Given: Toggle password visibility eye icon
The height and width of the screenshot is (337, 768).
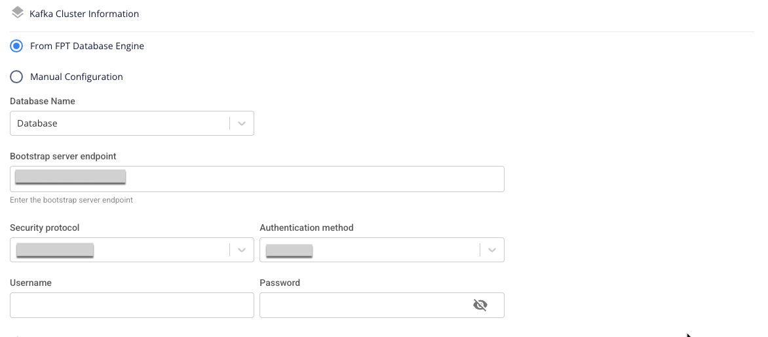Looking at the screenshot, I should pos(480,305).
